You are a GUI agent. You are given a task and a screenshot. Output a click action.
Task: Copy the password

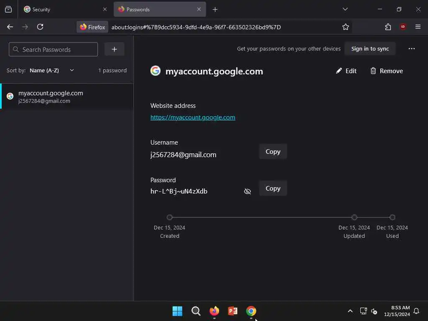pos(273,189)
